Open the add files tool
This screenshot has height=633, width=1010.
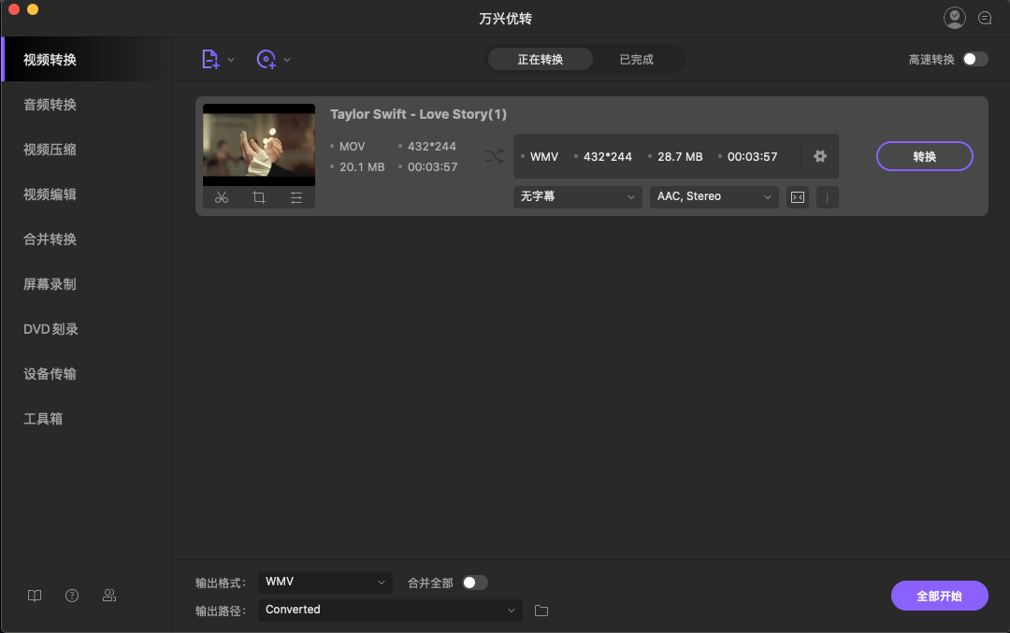tap(210, 58)
